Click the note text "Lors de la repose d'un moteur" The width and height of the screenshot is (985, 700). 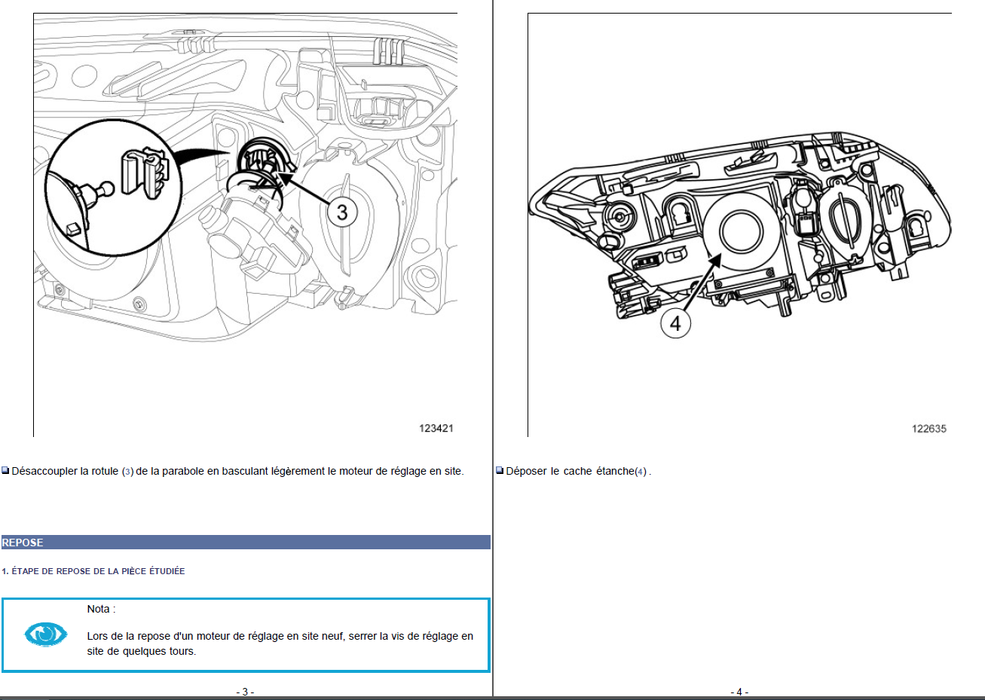[280, 643]
